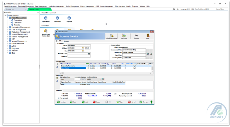Open the Cash Acc. Name CASH dropdown
The width and height of the screenshot is (230, 127).
[101, 79]
